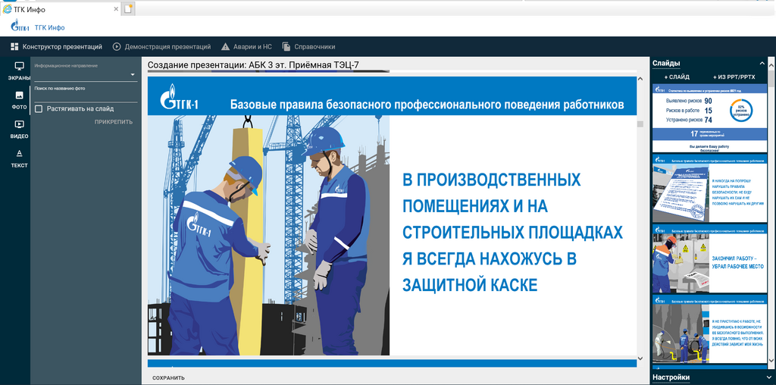Select the Я никогда на попрошу slide thumbnail
The width and height of the screenshot is (776, 385).
709,189
